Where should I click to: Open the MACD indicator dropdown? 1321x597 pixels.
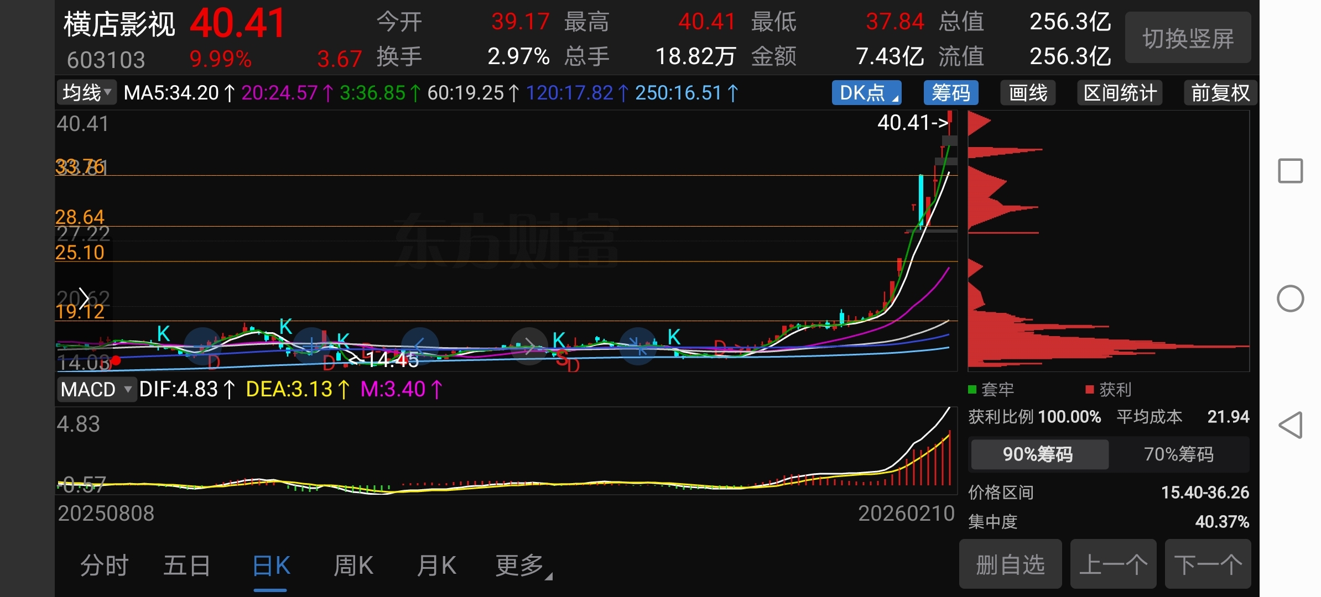(x=96, y=390)
